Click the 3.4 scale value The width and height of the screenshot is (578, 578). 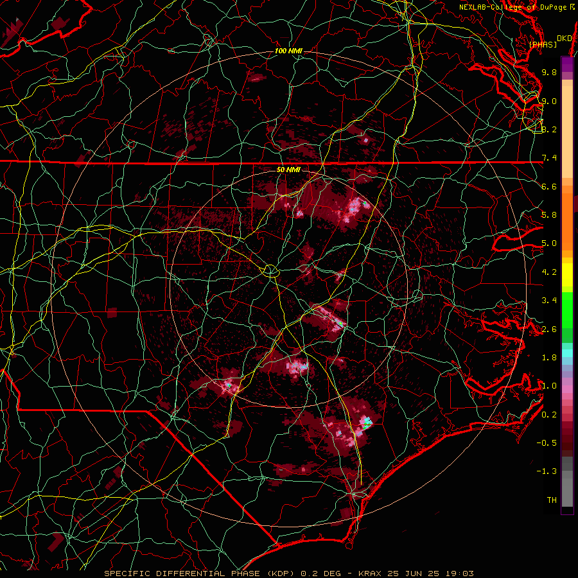point(549,301)
